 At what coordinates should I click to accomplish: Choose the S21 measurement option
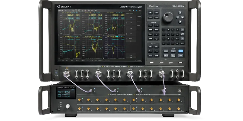(131, 23)
